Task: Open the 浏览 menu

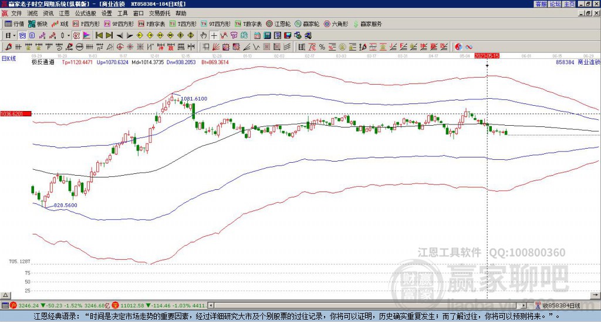Action: 32,13
